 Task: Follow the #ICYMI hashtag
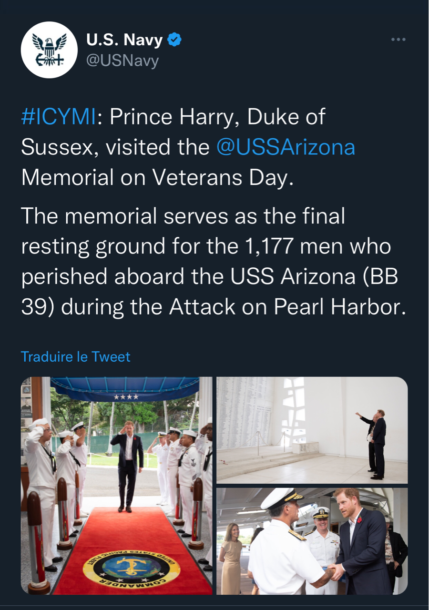[59, 117]
